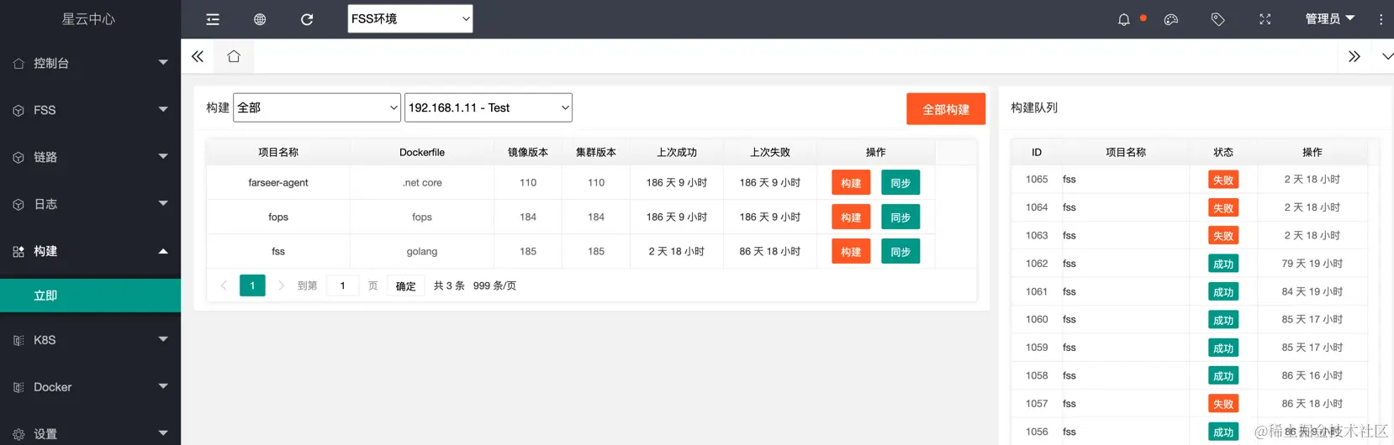Expand the K8S sidebar menu

pyautogui.click(x=163, y=339)
